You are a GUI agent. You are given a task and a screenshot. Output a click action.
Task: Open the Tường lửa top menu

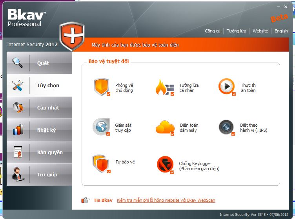[236, 31]
